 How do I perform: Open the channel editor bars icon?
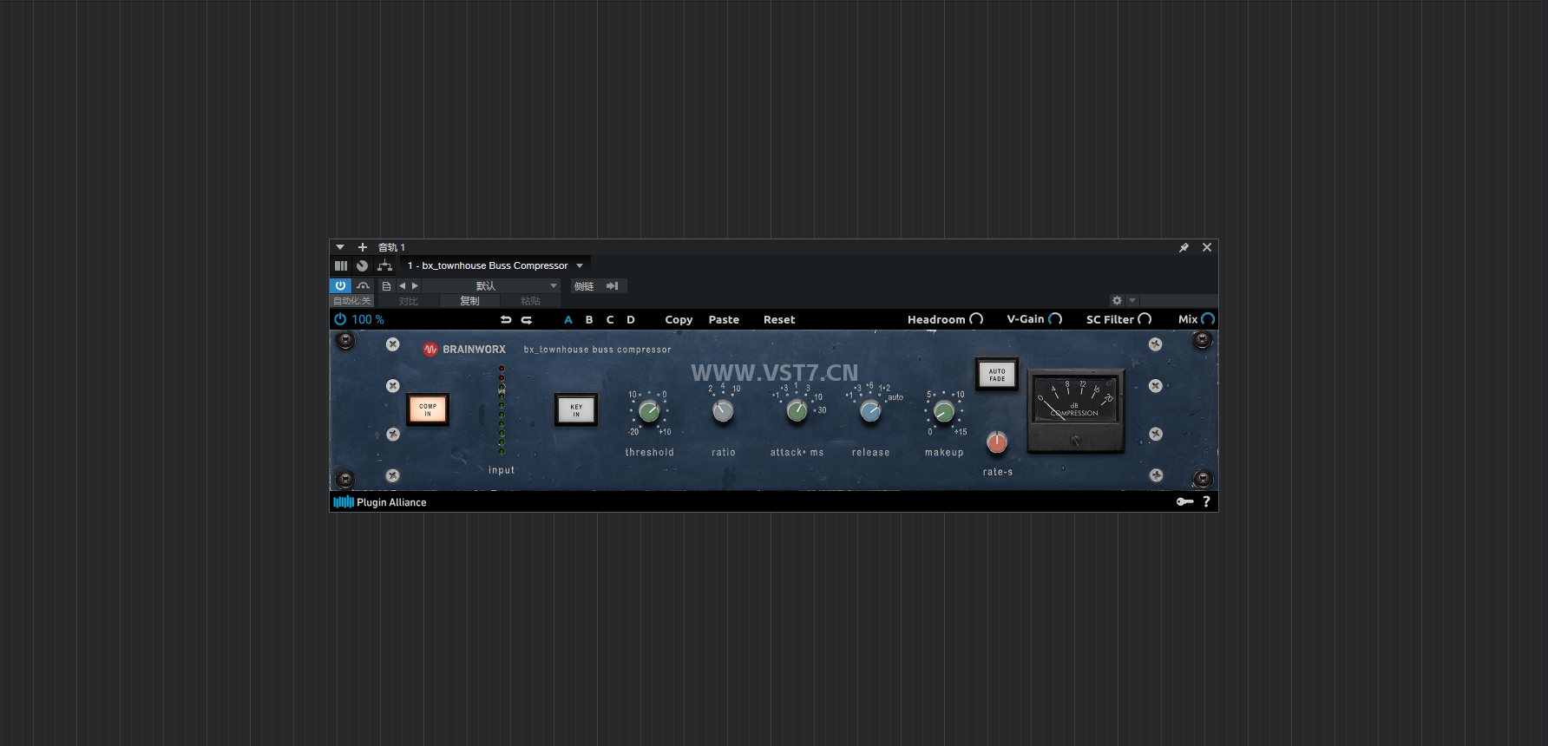[x=341, y=265]
